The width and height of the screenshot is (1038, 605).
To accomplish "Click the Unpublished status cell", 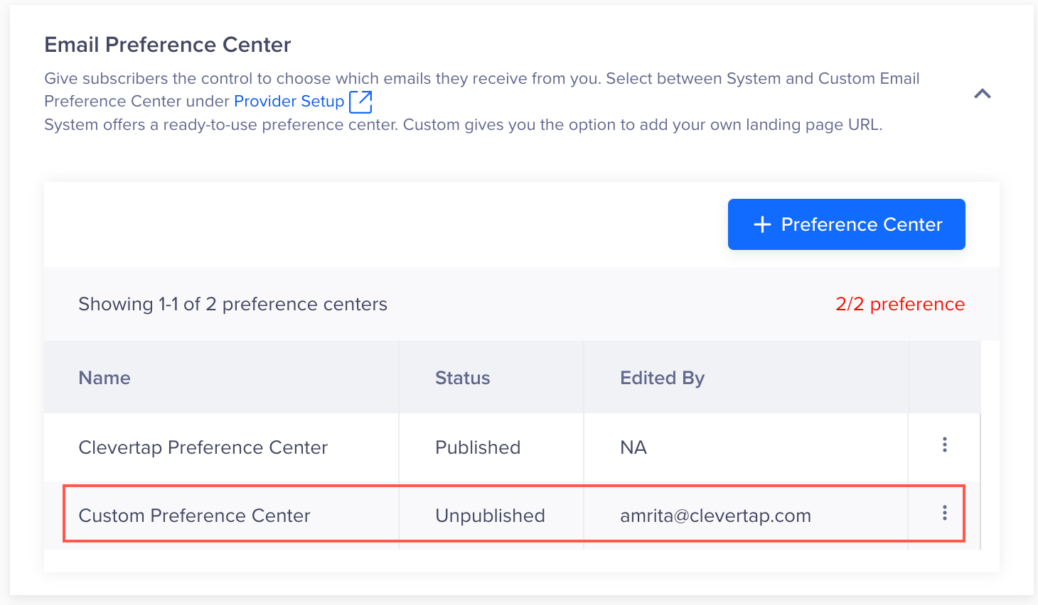I will [490, 516].
